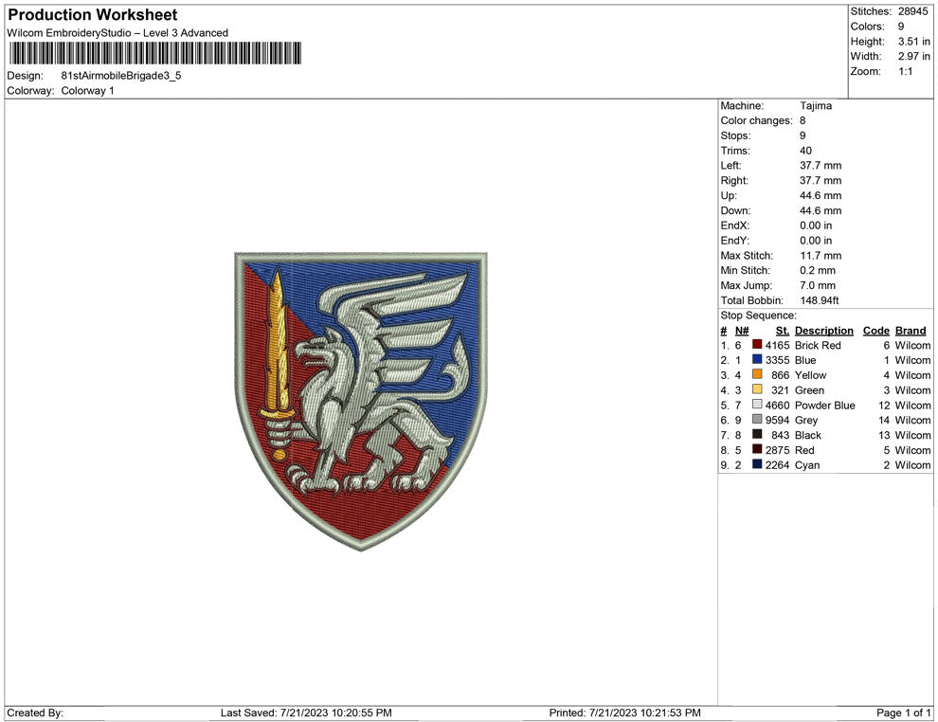Click the Powder Blue description text

825,405
